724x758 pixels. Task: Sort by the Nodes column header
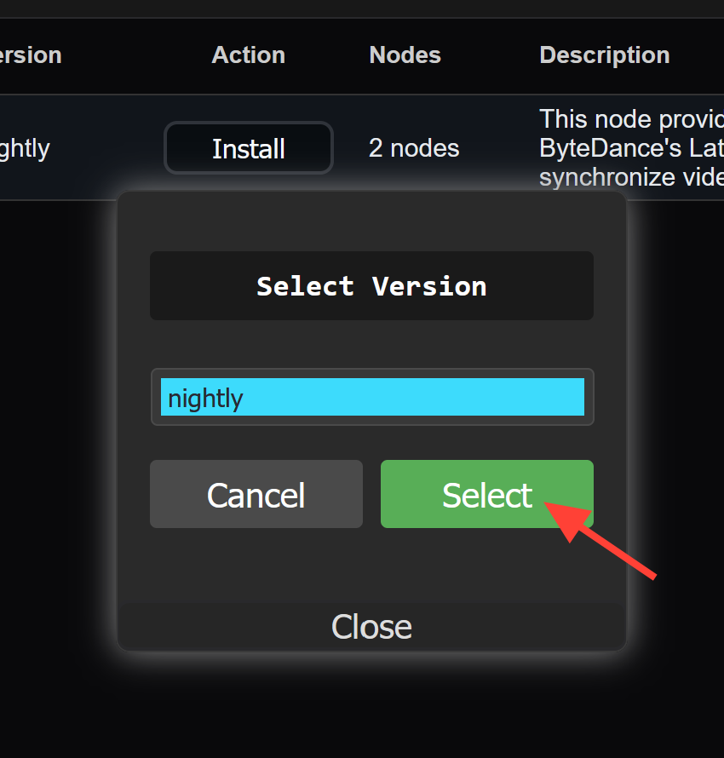405,55
